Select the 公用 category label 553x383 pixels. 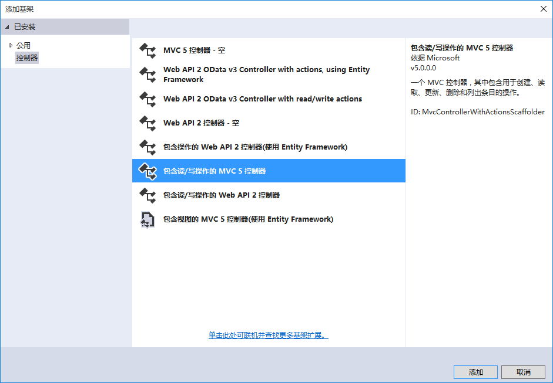[x=24, y=45]
